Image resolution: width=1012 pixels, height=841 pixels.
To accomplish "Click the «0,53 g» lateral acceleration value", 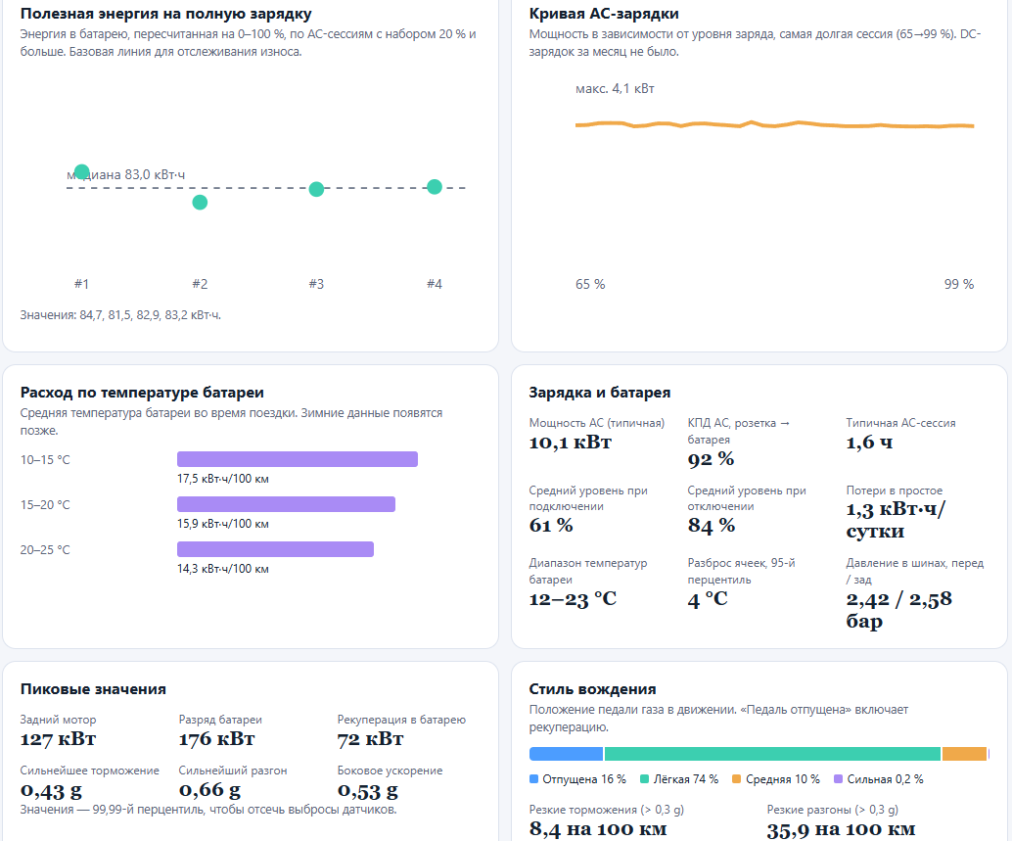I will [x=368, y=790].
